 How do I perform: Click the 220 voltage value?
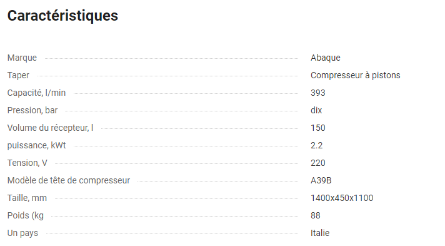click(318, 163)
